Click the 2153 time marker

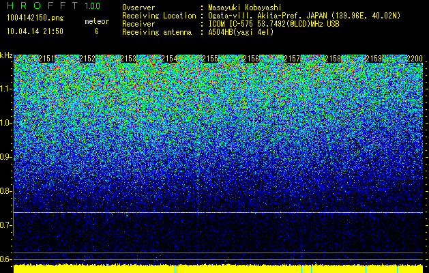128,59
